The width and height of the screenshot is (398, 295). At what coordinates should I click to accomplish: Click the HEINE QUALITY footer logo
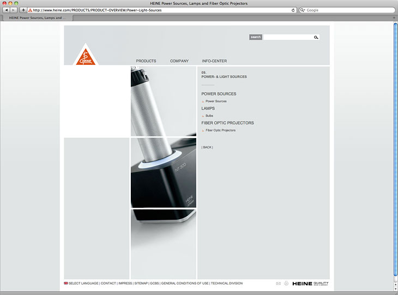(x=310, y=284)
